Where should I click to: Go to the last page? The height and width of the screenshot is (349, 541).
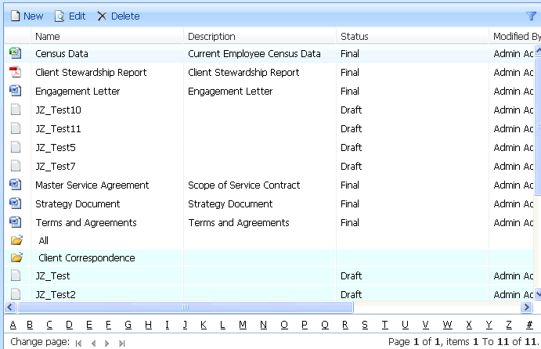coord(121,343)
